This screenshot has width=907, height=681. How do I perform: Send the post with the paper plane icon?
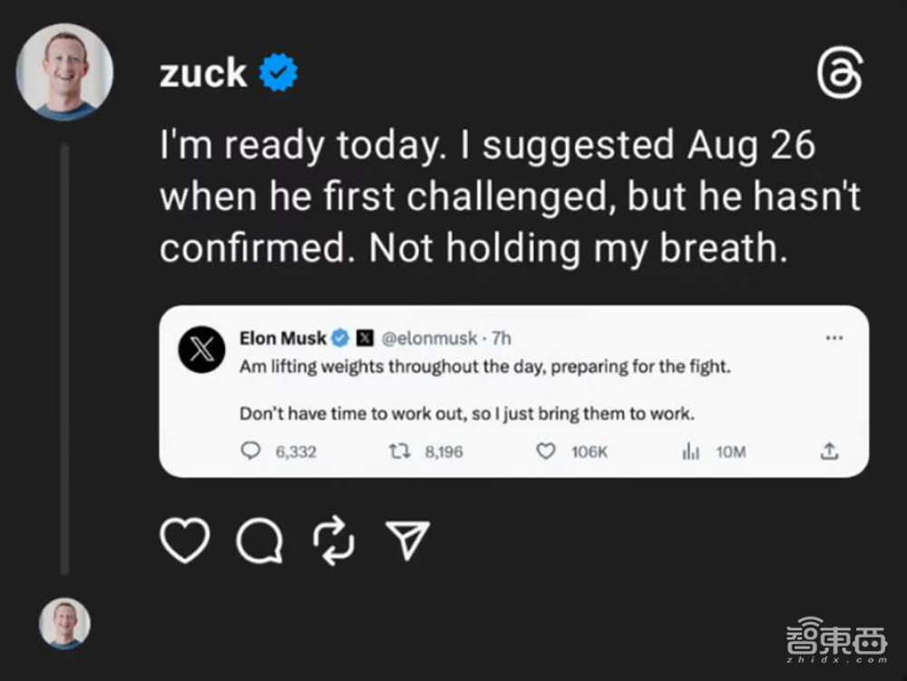pos(407,540)
